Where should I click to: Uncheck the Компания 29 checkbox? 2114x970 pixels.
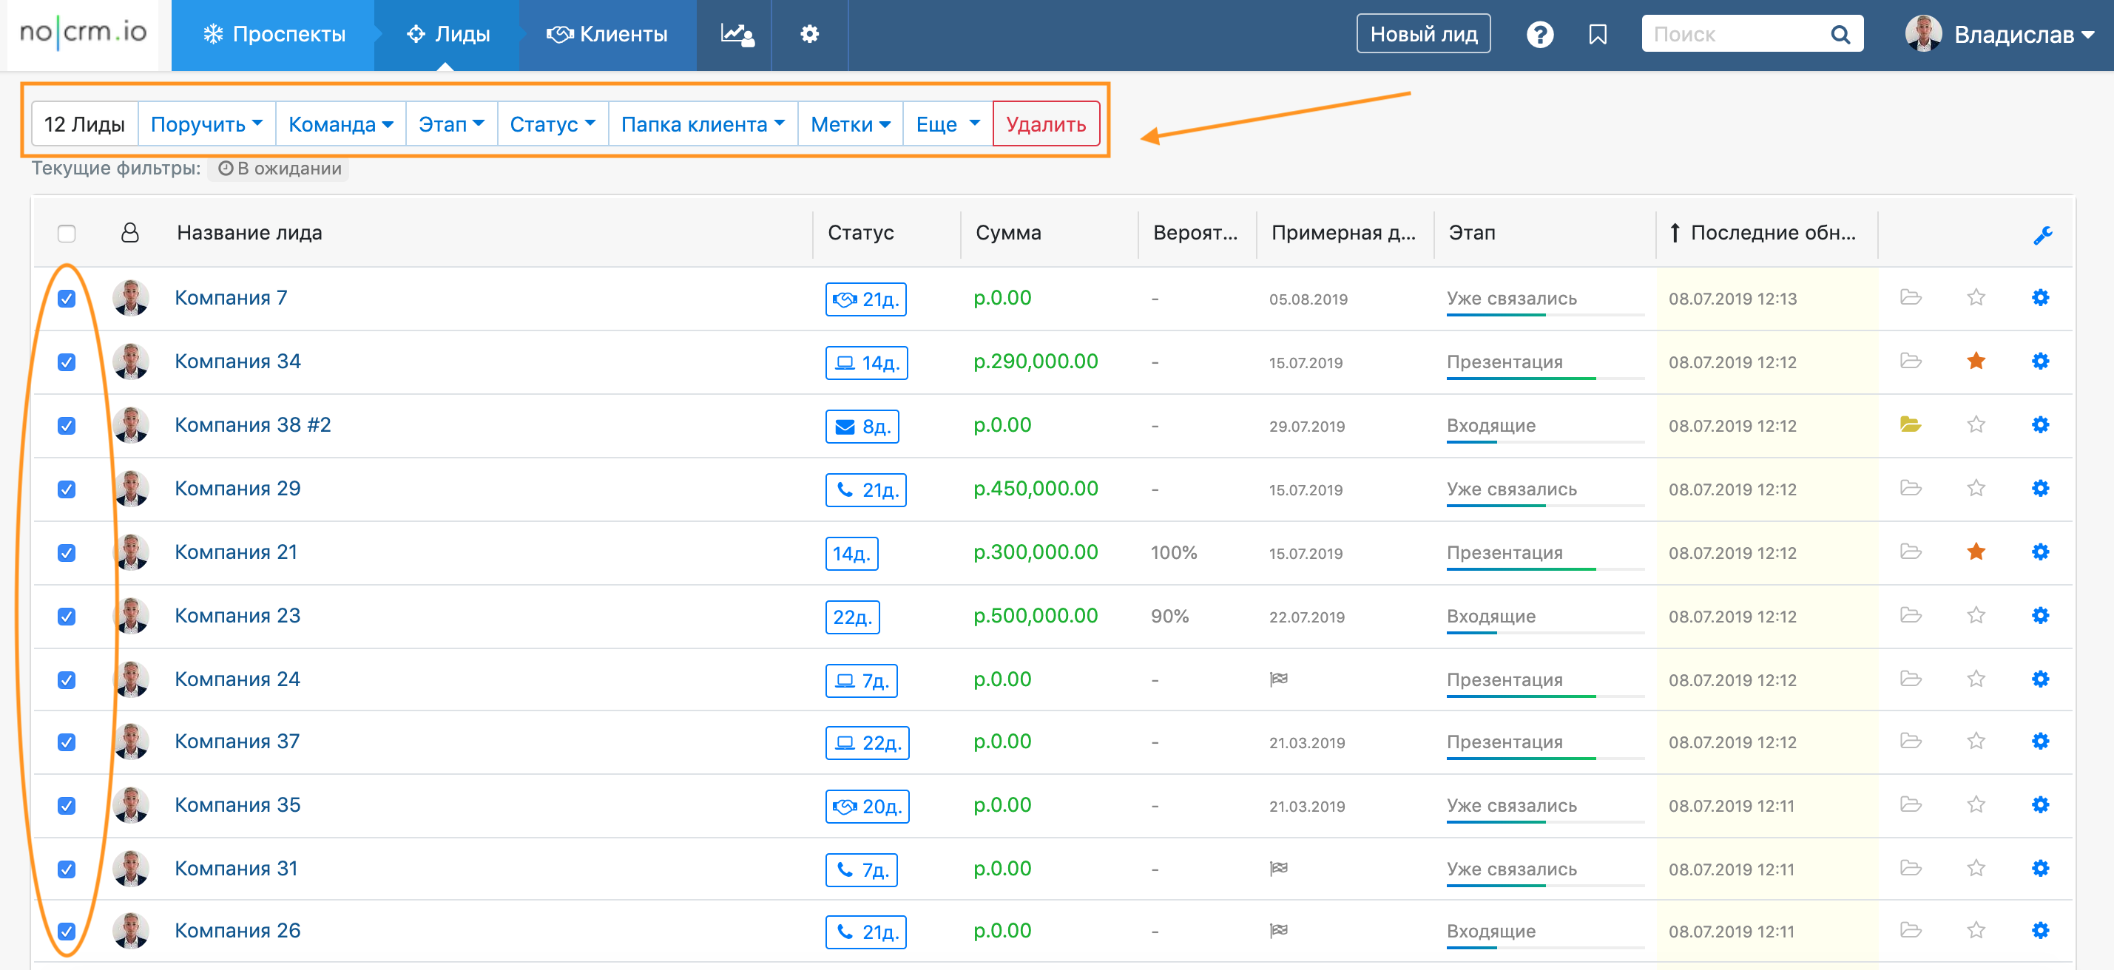[x=67, y=489]
